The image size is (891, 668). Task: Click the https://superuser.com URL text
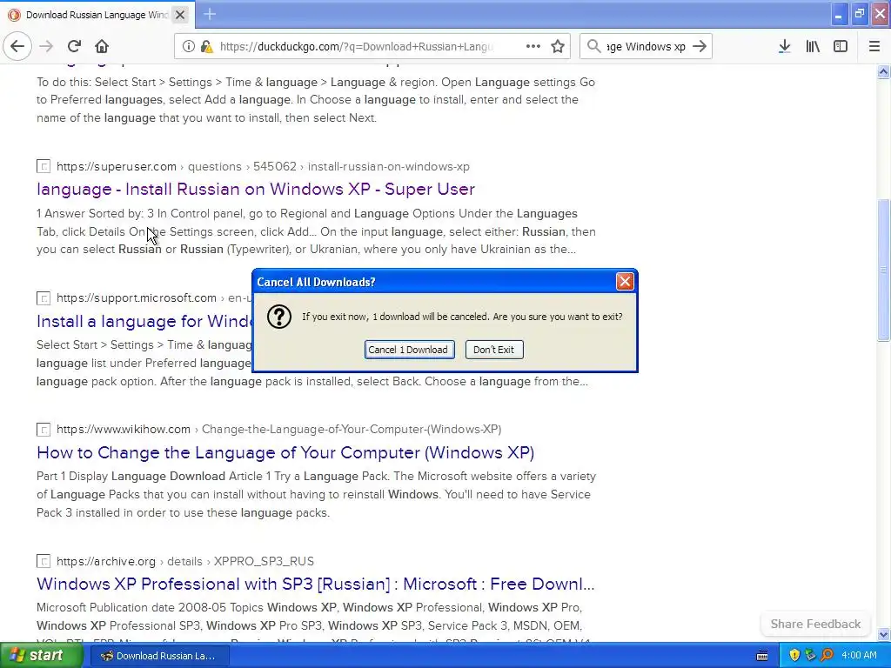(x=117, y=166)
